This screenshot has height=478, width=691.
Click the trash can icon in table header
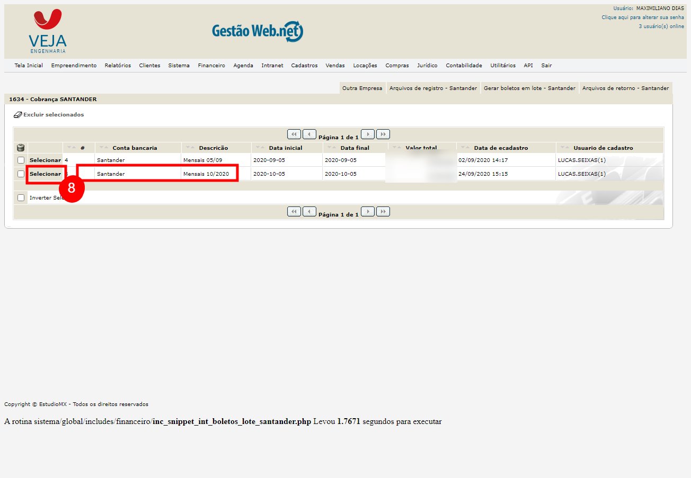pyautogui.click(x=21, y=148)
